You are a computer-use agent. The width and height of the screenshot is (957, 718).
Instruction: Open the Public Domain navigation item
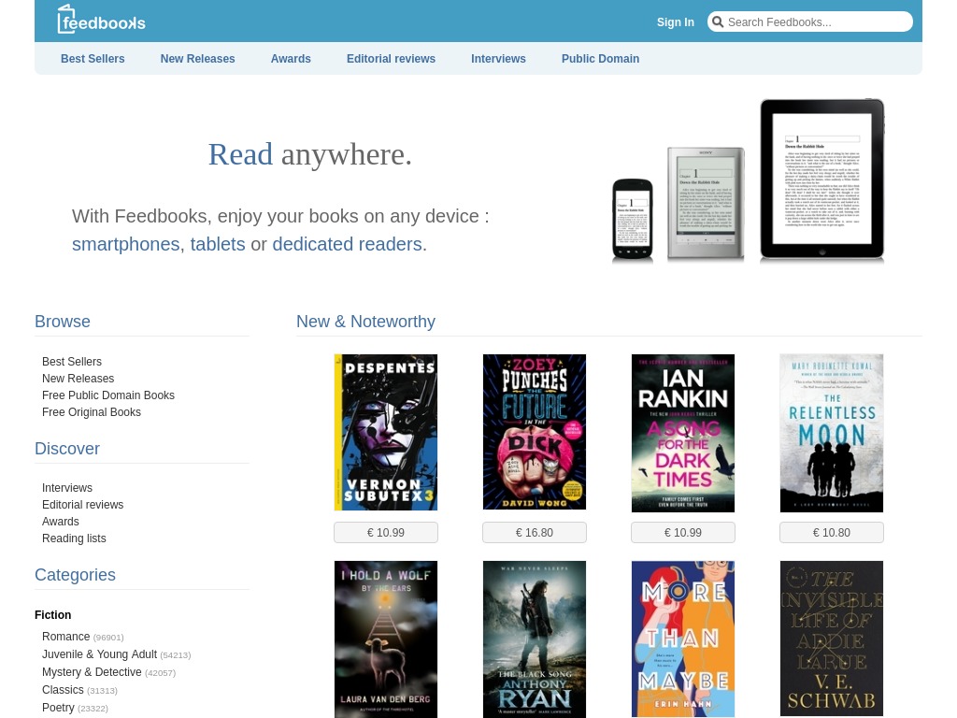pyautogui.click(x=601, y=59)
